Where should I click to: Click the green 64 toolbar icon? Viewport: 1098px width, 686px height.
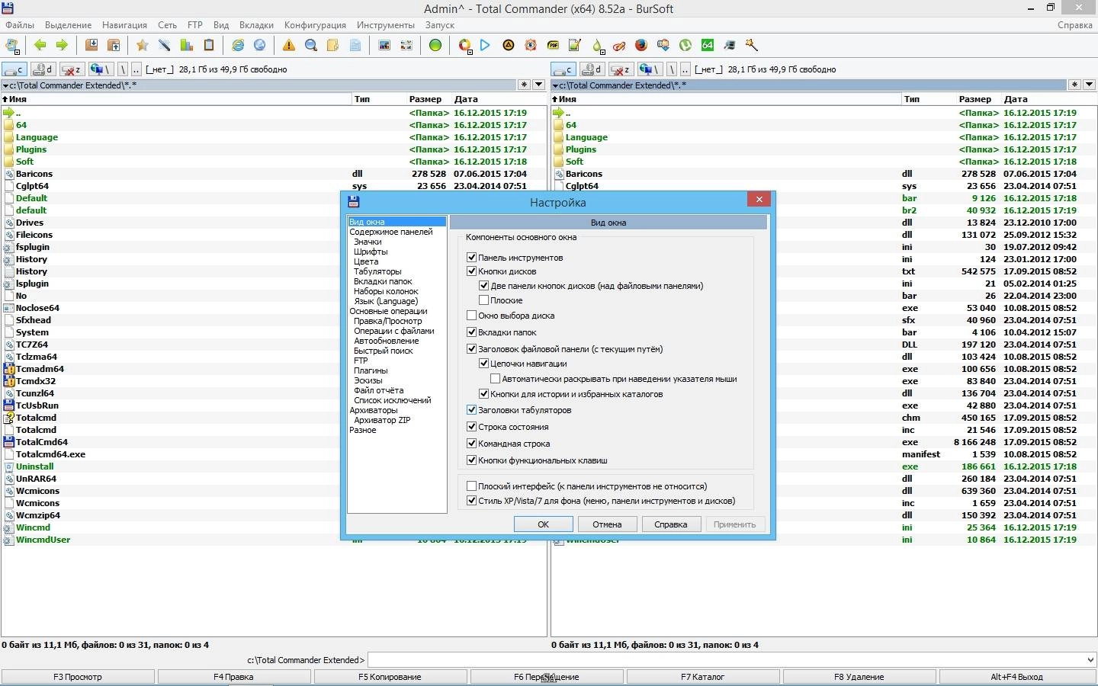(x=708, y=45)
